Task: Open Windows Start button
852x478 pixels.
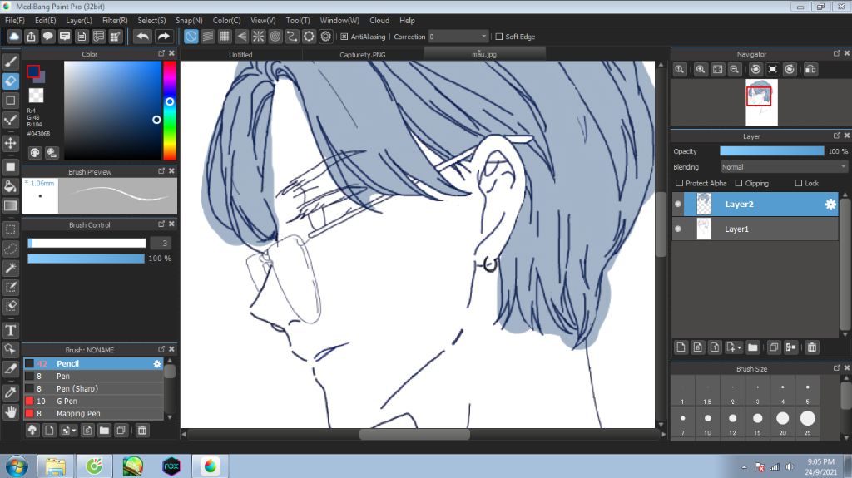Action: pyautogui.click(x=17, y=466)
